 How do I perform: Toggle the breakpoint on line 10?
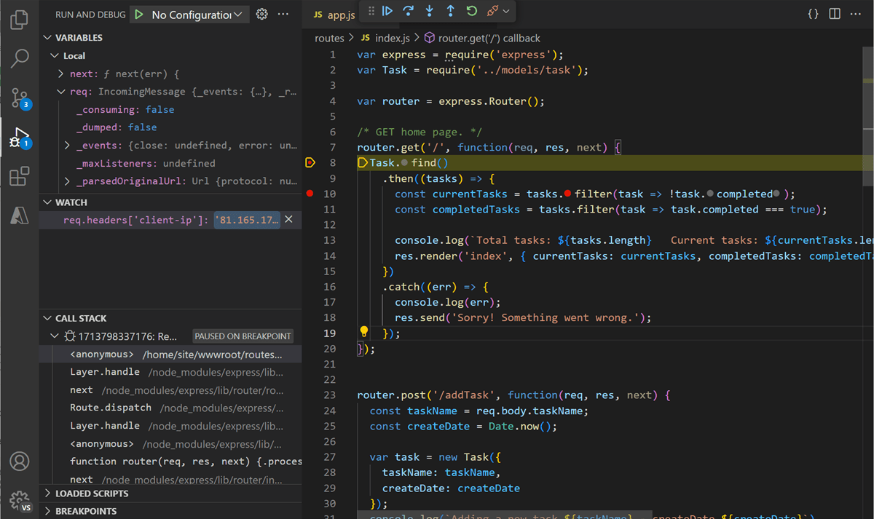tap(310, 194)
